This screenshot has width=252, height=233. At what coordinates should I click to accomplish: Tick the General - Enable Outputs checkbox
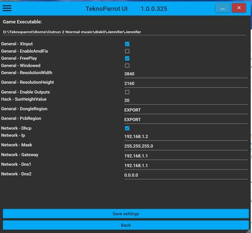click(x=127, y=92)
